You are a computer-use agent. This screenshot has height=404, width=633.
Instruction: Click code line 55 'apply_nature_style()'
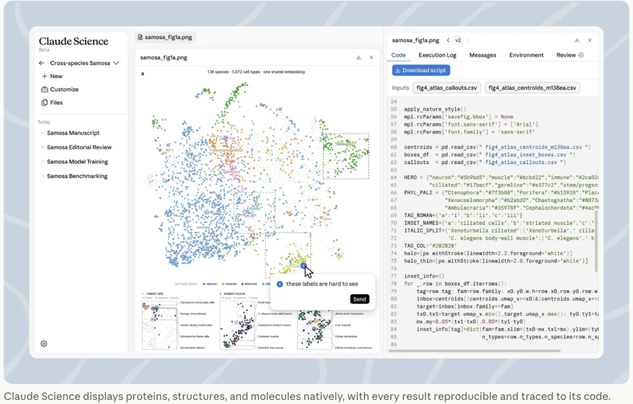click(x=435, y=109)
